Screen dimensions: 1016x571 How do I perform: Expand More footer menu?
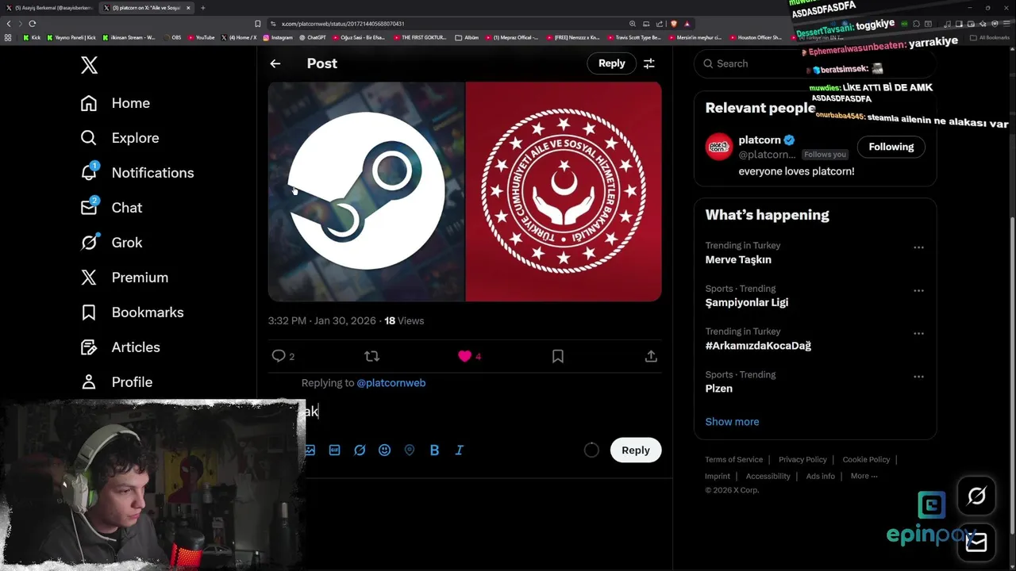864,476
